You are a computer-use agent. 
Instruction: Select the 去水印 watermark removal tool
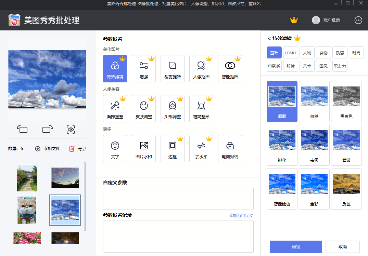point(201,148)
